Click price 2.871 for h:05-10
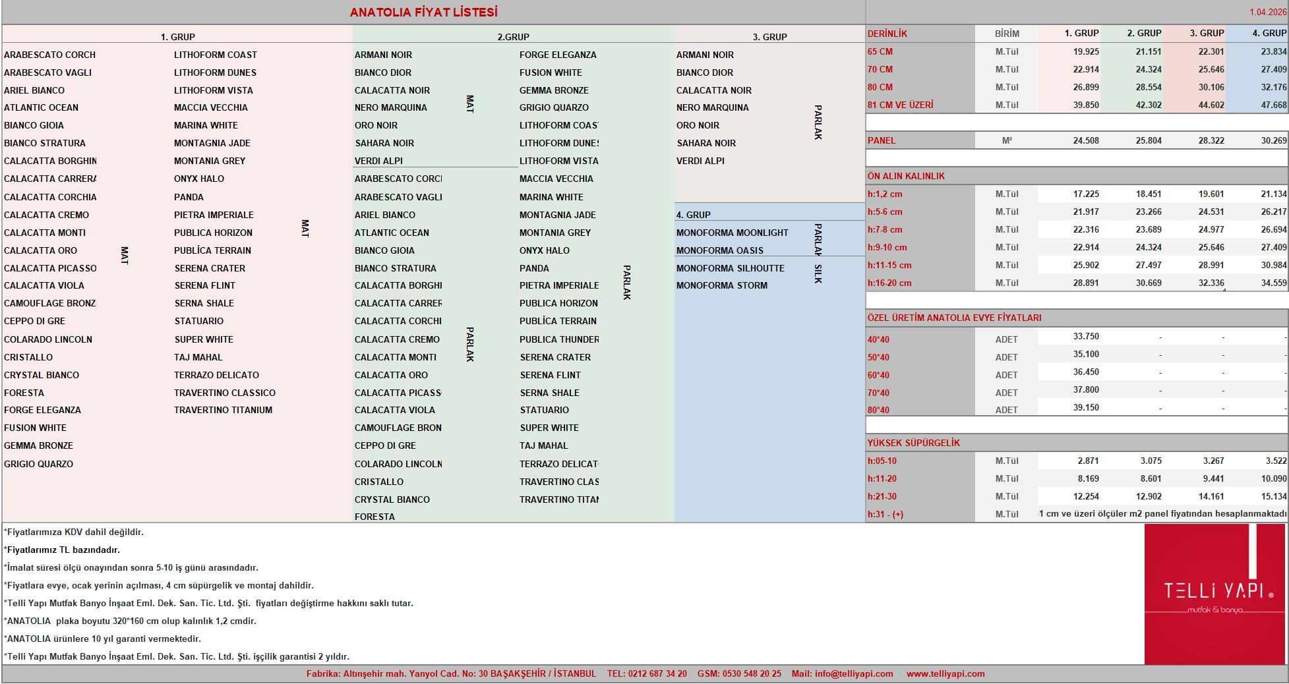Image resolution: width=1289 pixels, height=684 pixels. coord(1089,461)
